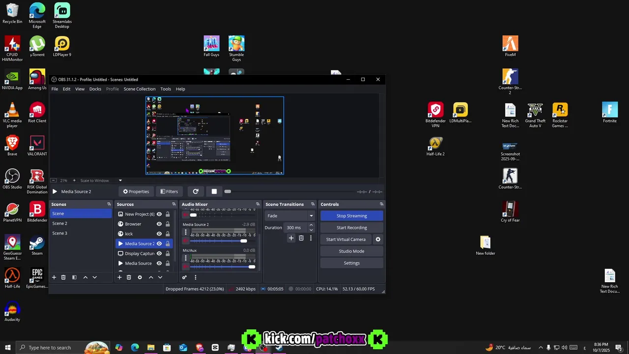This screenshot has height=354, width=629.
Task: Pop out the Scene Transitions dock
Action: click(314, 204)
